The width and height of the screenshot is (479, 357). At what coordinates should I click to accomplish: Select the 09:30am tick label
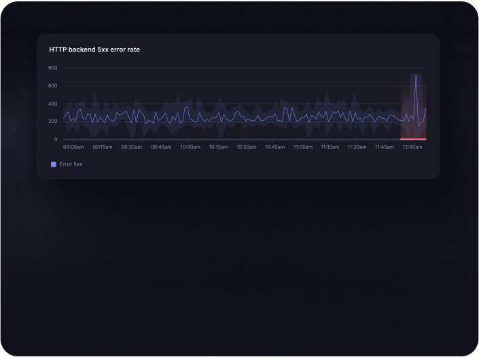[132, 147]
